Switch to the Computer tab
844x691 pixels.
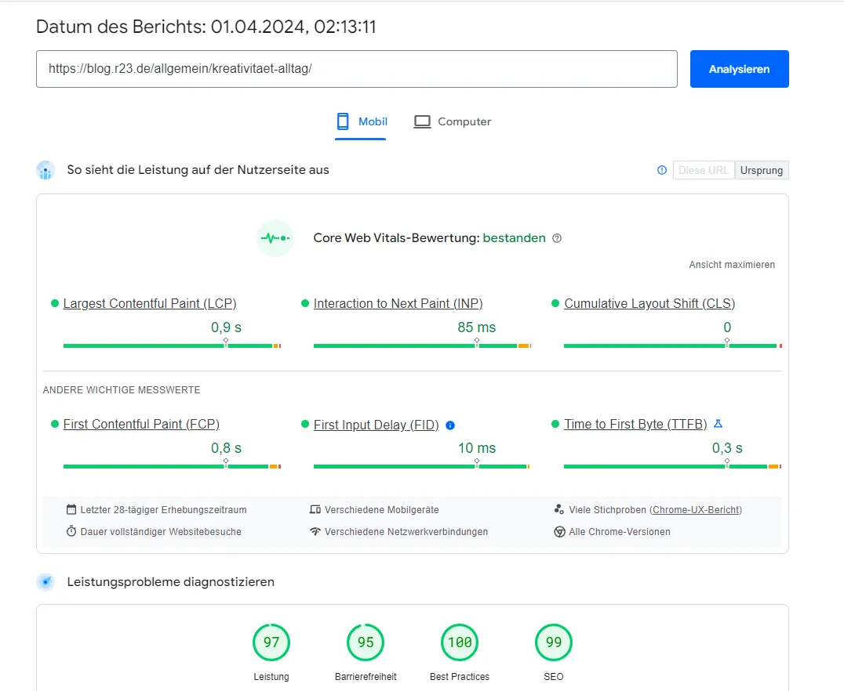tap(452, 122)
